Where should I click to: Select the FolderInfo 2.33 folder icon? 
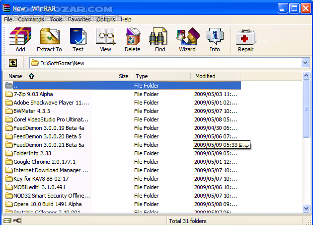[9, 153]
